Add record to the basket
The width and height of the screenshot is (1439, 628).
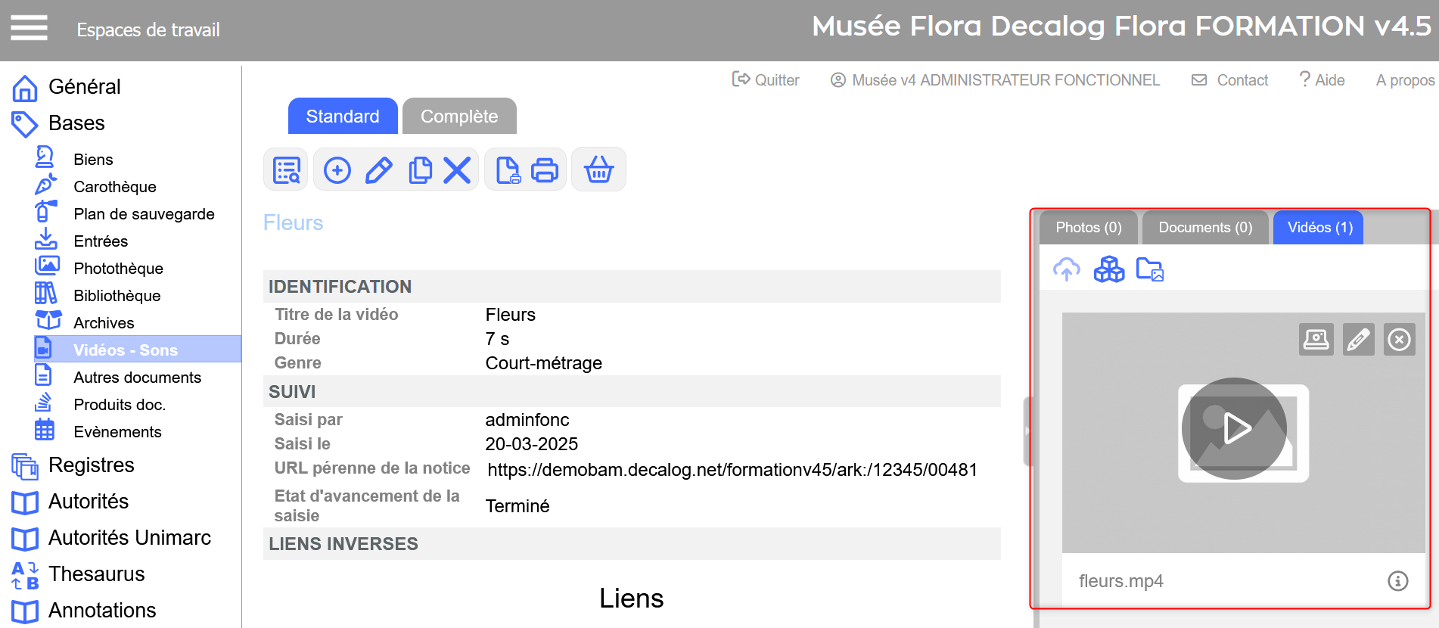tap(598, 170)
